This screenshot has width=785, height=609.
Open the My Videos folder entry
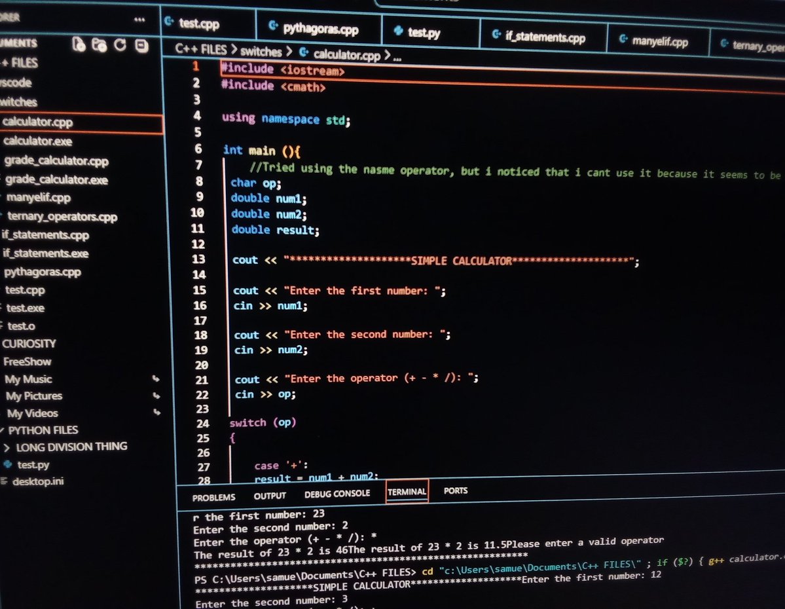[x=33, y=413]
